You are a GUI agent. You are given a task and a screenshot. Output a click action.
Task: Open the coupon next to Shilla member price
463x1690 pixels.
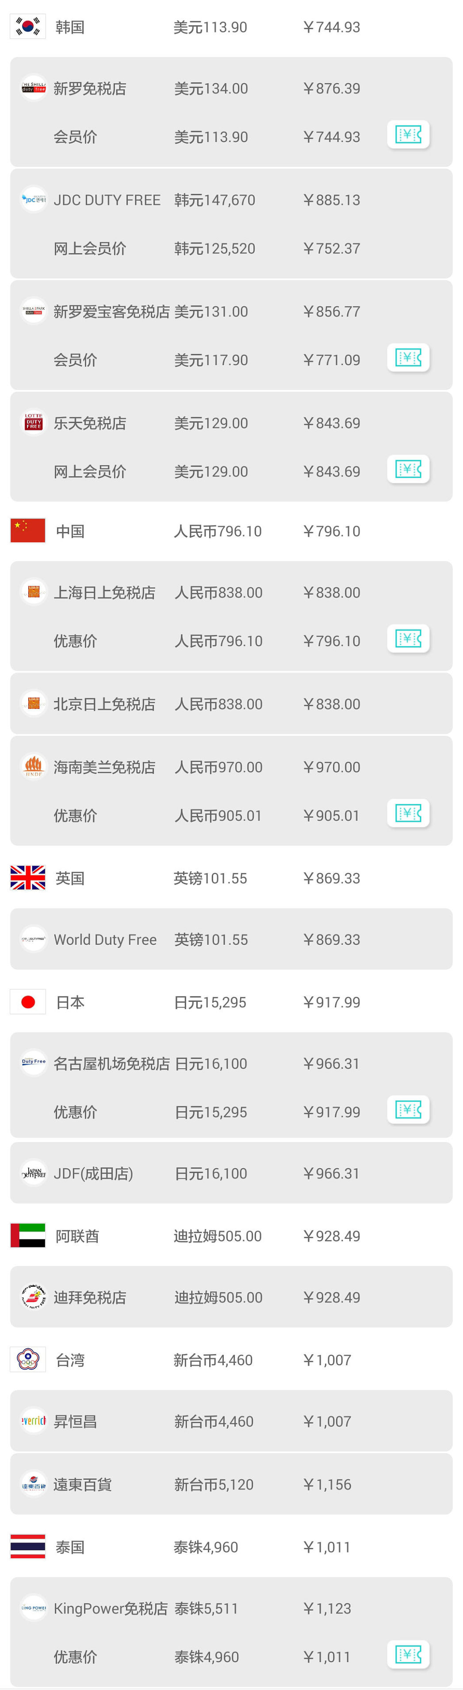pyautogui.click(x=408, y=135)
